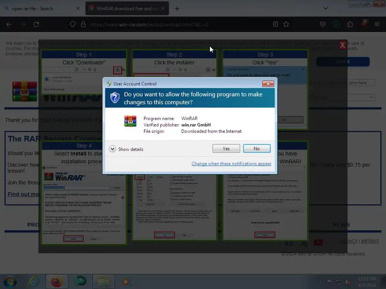Click the PRIVACY footer link
Image resolution: width=386 pixels, height=289 pixels.
(x=348, y=241)
